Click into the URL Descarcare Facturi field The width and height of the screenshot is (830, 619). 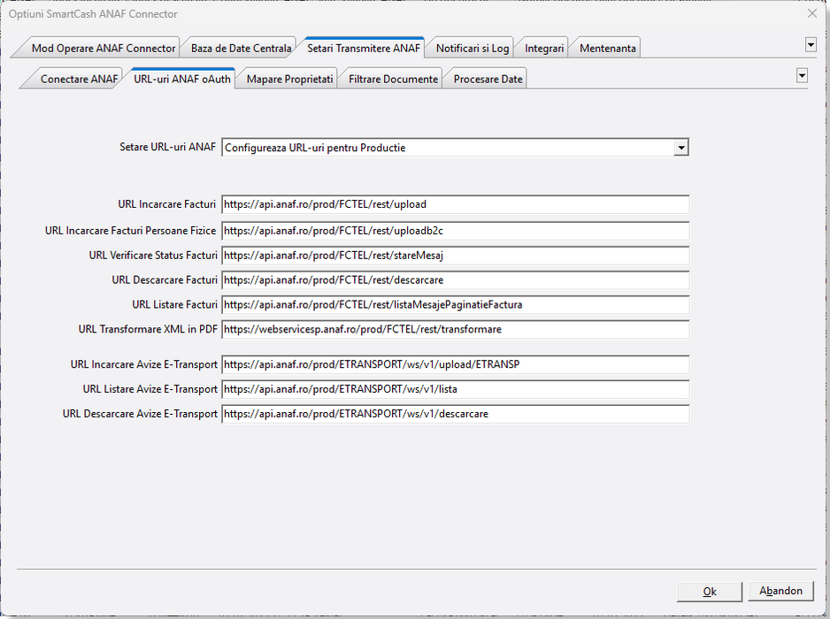455,280
